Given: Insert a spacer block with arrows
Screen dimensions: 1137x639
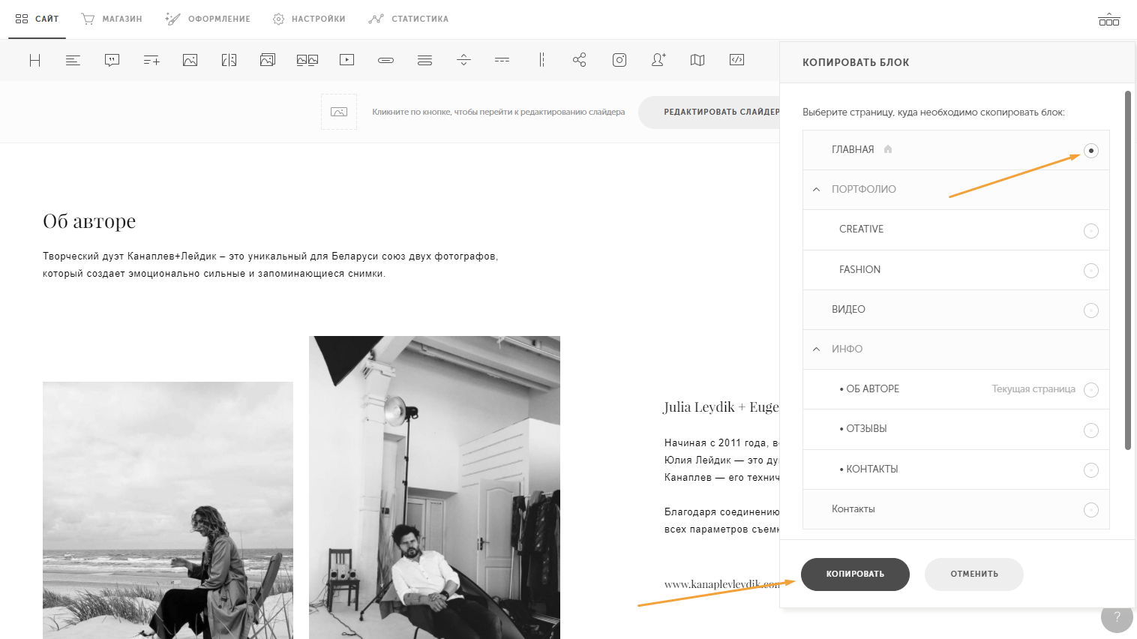Looking at the screenshot, I should coord(463,60).
